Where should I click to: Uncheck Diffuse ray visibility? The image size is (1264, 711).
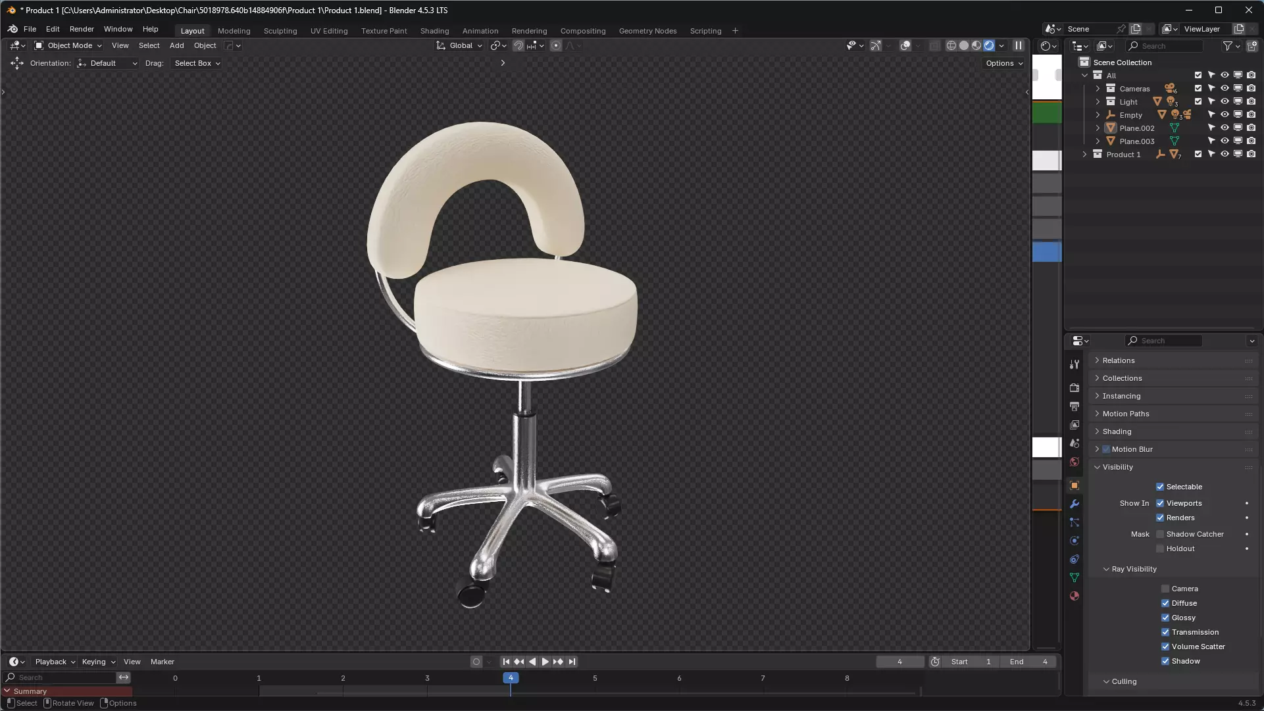pyautogui.click(x=1165, y=603)
